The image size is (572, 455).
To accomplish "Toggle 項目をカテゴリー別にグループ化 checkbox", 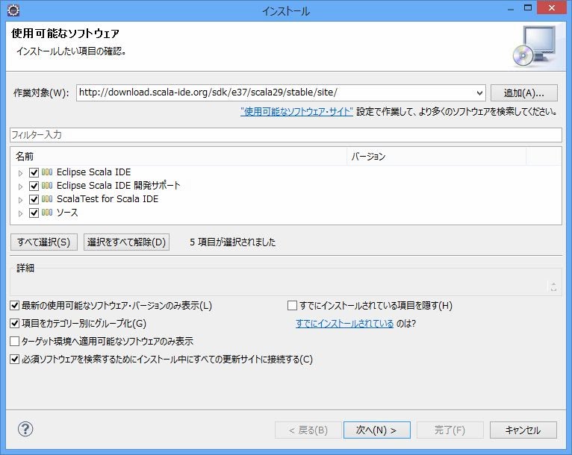I will point(15,323).
